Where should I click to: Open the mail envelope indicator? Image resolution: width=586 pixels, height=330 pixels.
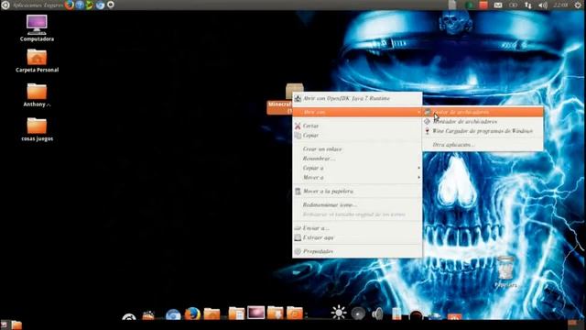pyautogui.click(x=498, y=5)
